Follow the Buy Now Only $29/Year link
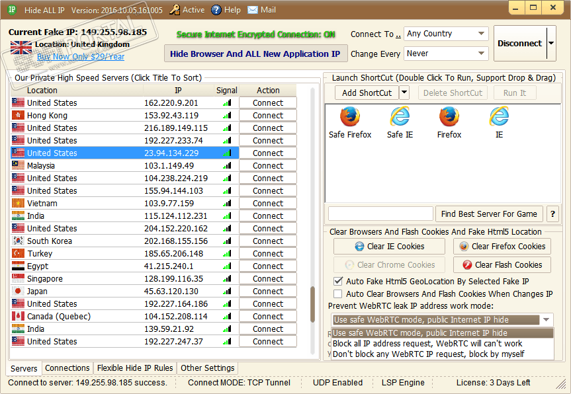Screen dimensions: 571x394 click(81, 57)
